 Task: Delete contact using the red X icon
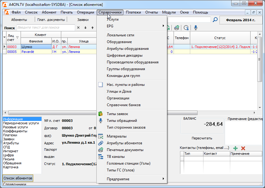pos(243,148)
